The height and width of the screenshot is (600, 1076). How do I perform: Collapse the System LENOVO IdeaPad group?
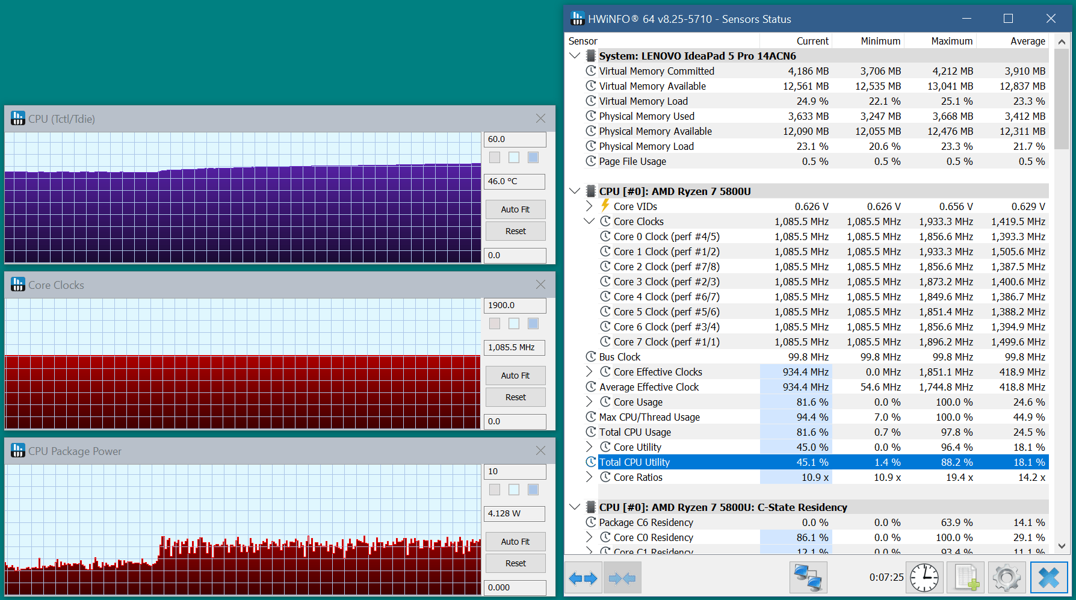click(x=575, y=56)
